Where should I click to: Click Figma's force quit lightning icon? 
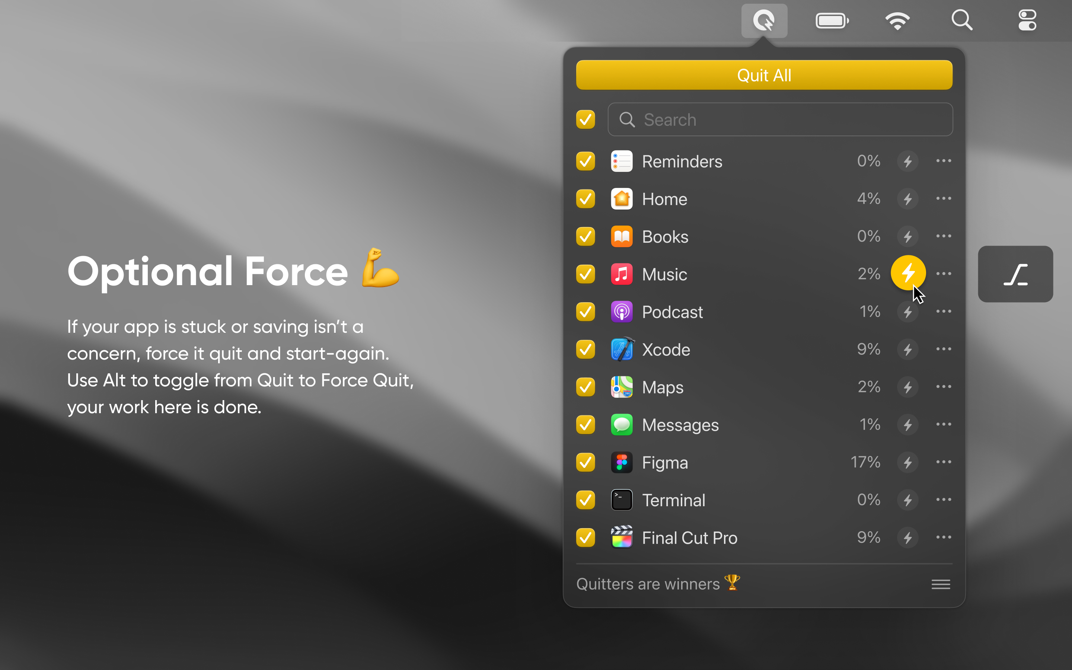point(907,463)
